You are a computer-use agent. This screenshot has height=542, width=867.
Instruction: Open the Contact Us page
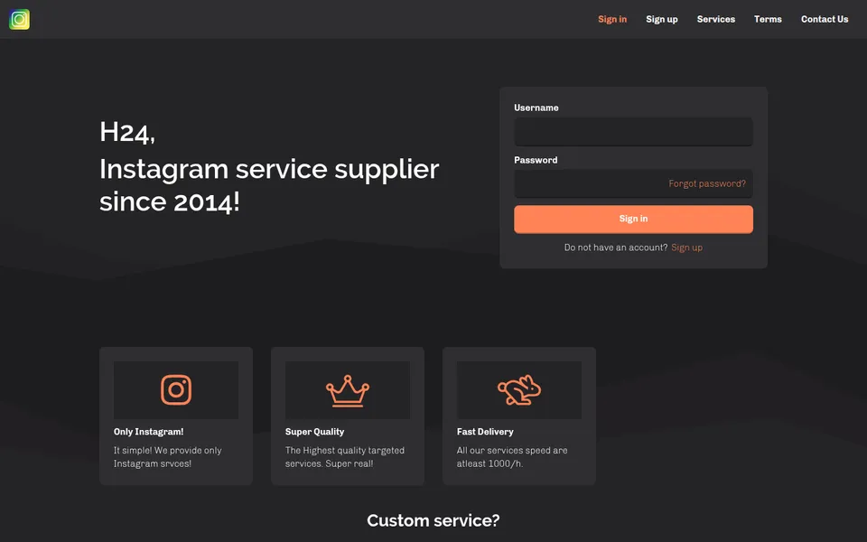825,19
